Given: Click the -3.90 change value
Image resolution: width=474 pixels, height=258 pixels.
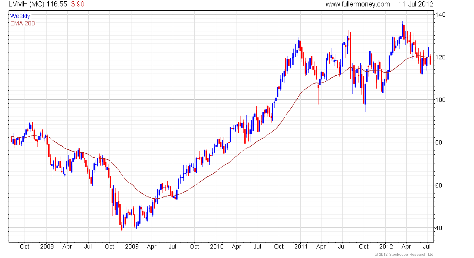Looking at the screenshot, I should [76, 4].
